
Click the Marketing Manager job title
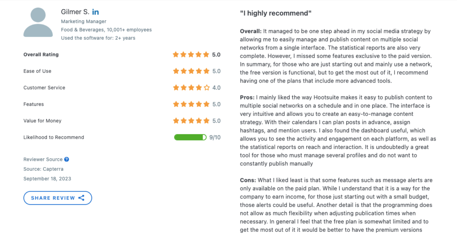[x=83, y=21]
